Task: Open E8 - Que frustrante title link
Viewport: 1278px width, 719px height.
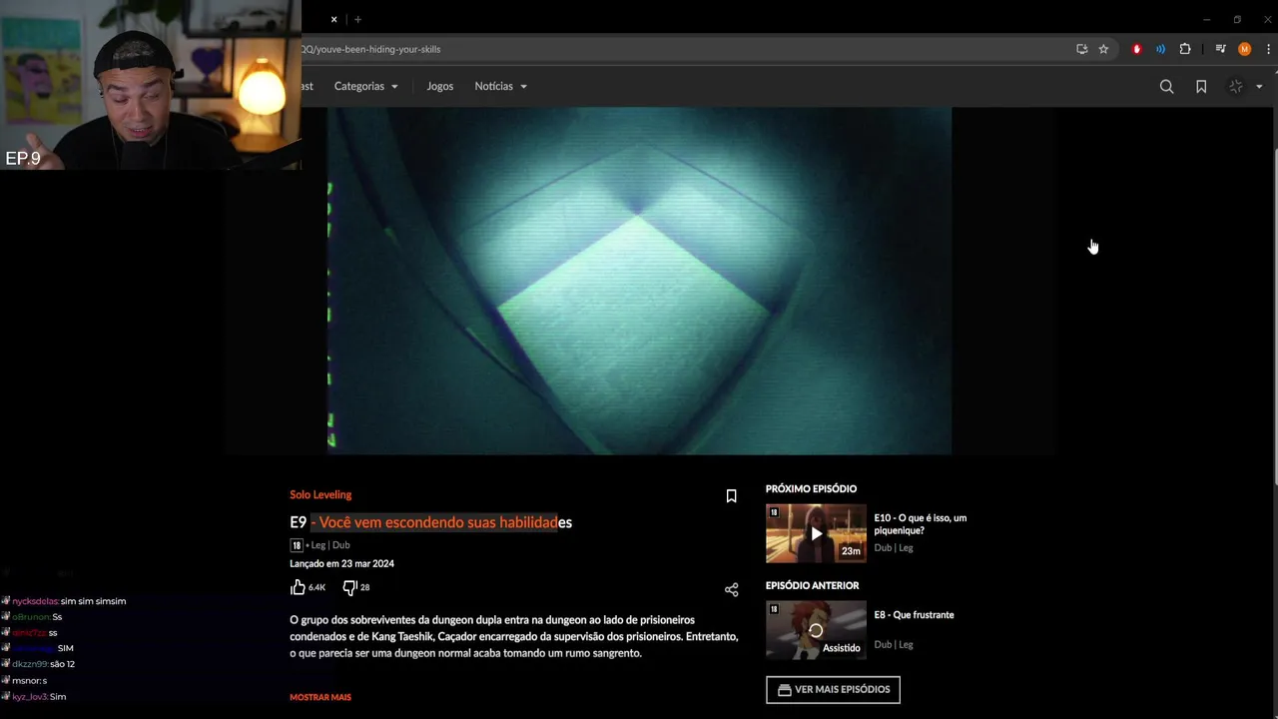Action: point(914,615)
